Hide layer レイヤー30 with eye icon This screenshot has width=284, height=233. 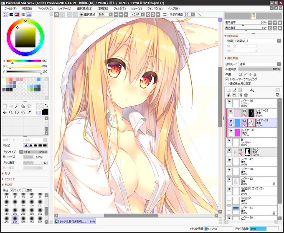click(x=231, y=131)
